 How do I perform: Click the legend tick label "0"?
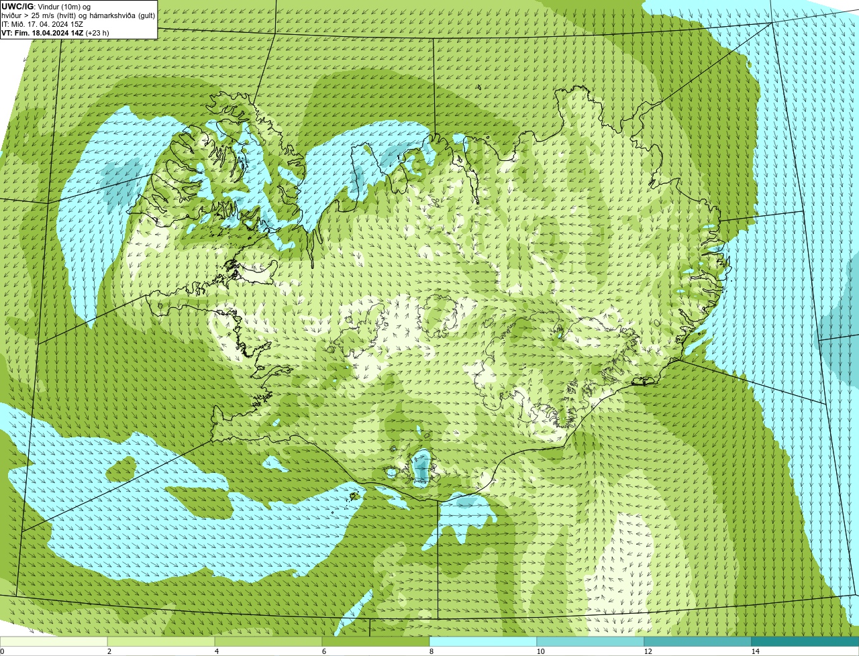point(2,651)
